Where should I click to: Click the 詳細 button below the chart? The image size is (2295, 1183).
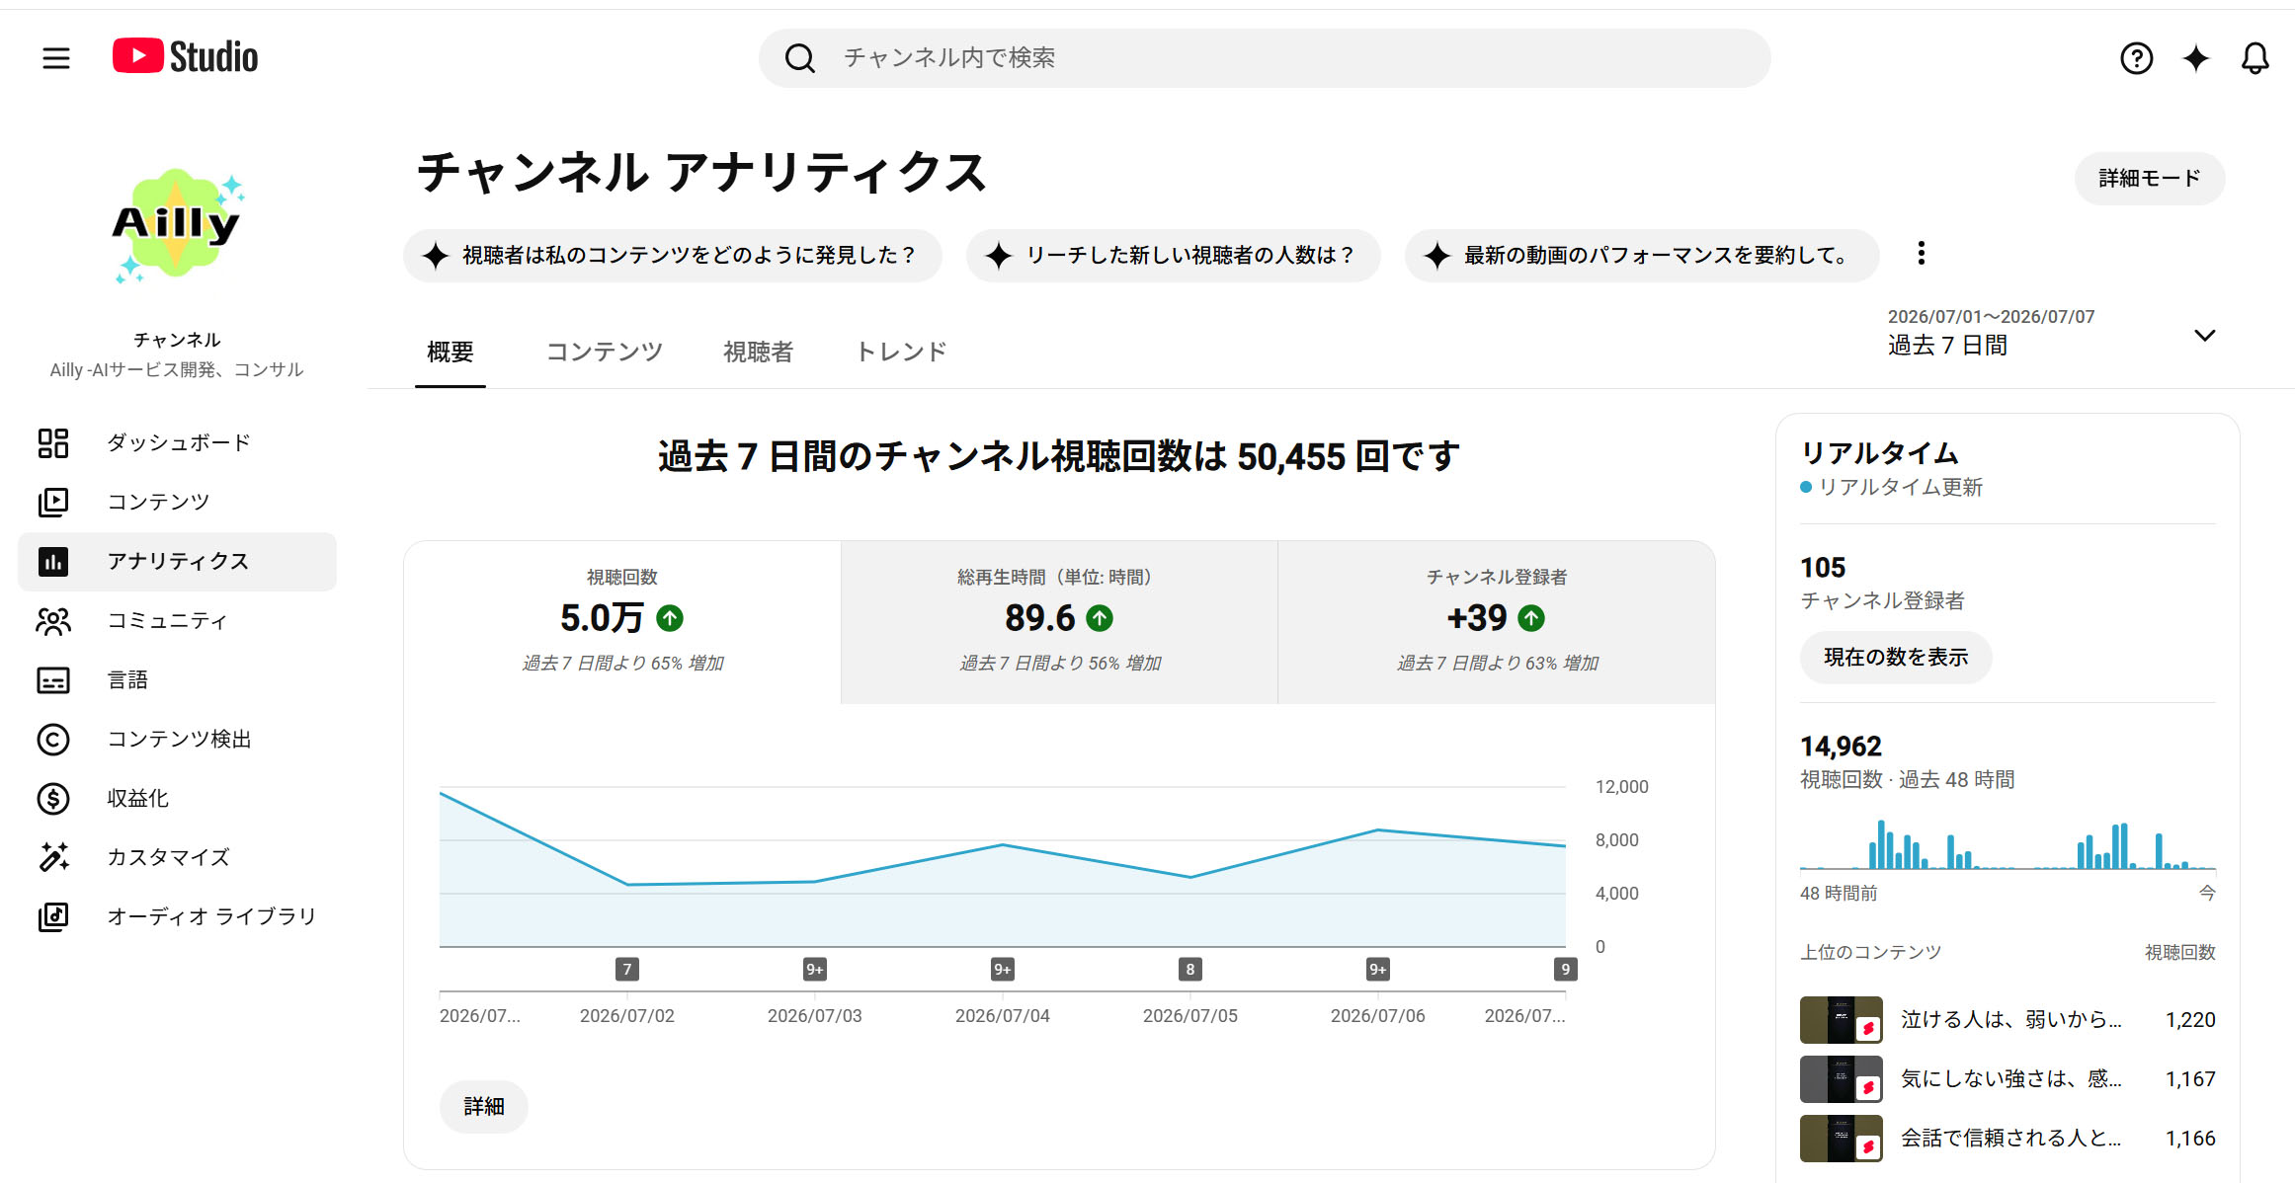[x=484, y=1107]
